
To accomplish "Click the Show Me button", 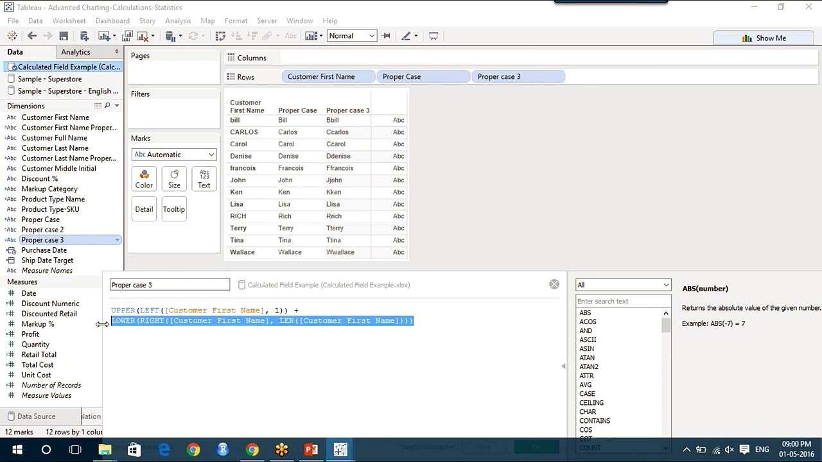I will (764, 38).
